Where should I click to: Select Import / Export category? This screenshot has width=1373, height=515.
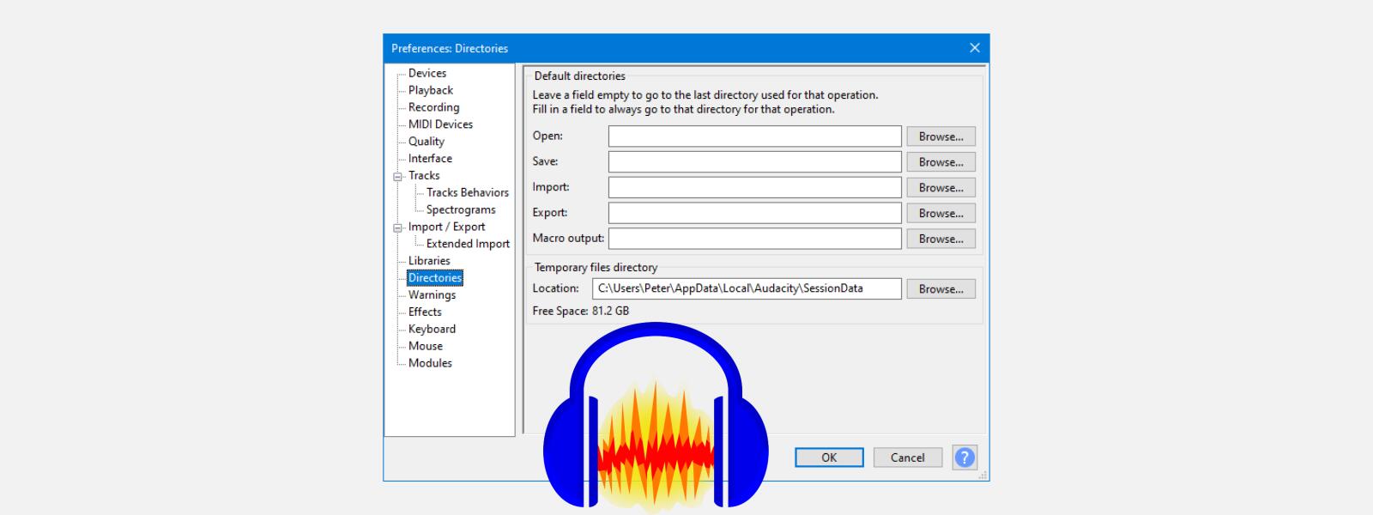tap(446, 227)
